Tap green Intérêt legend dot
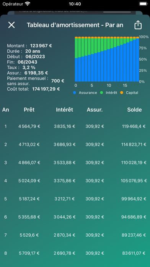 [101, 93]
